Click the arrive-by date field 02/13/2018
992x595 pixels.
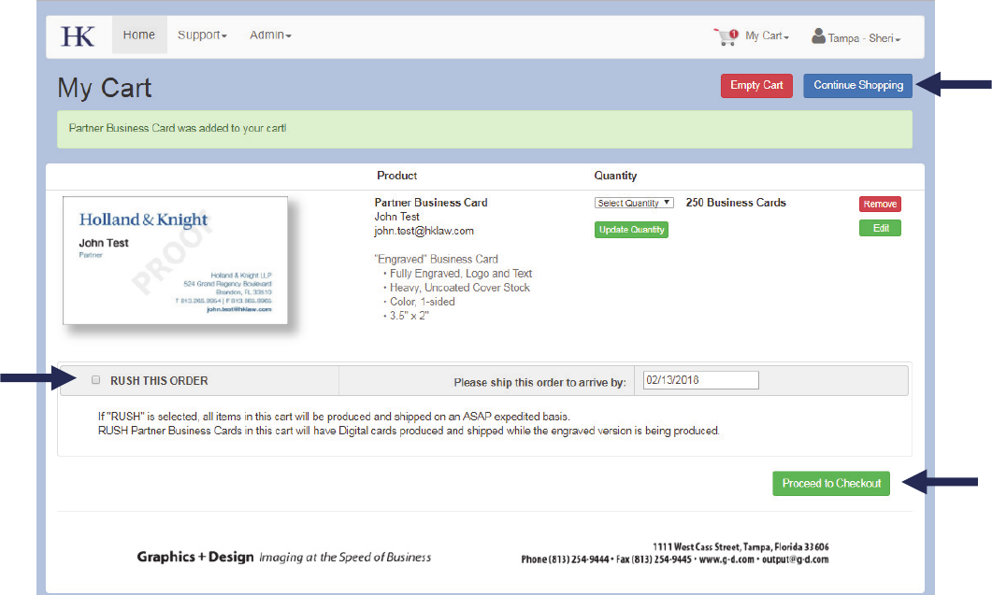pyautogui.click(x=700, y=380)
